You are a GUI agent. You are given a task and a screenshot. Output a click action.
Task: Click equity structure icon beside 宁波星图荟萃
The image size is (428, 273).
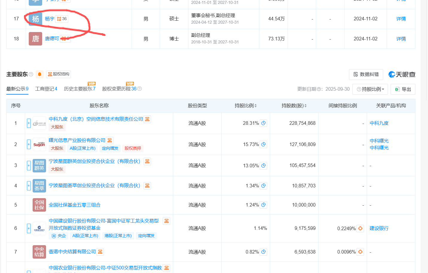(x=147, y=186)
